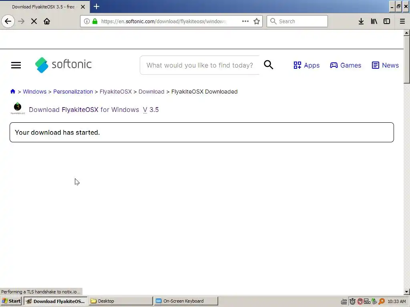The height and width of the screenshot is (307, 410).
Task: Click the vertical scrollbar thumb
Action: tap(407, 60)
